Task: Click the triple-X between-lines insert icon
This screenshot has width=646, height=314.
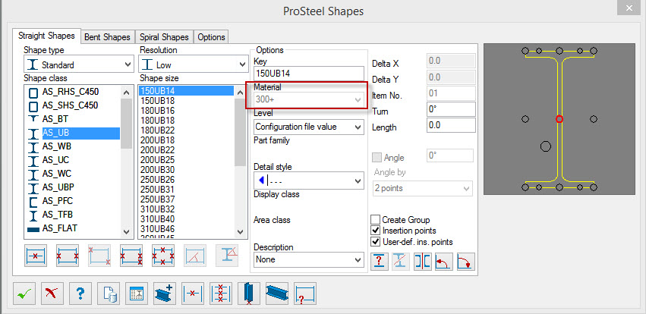Action: pyautogui.click(x=221, y=294)
